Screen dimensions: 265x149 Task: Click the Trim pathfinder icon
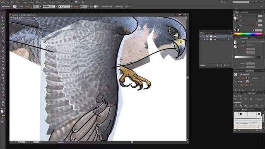click(x=241, y=106)
